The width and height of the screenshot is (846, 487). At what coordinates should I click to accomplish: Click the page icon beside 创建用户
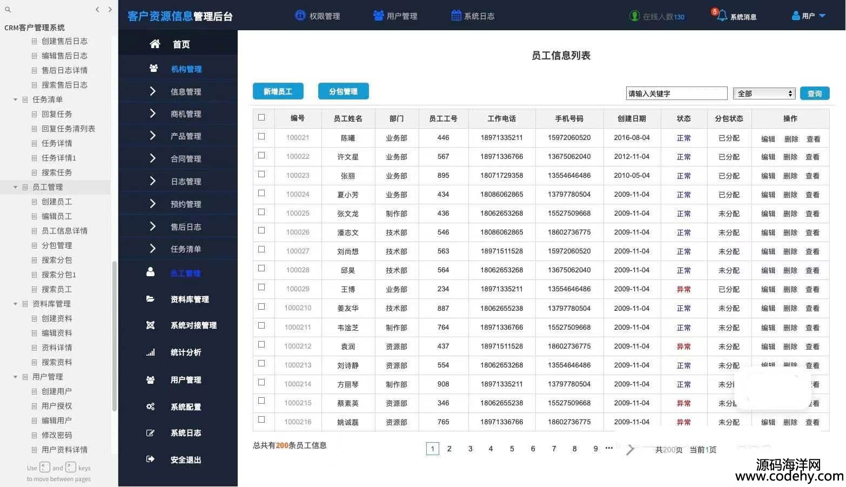35,391
